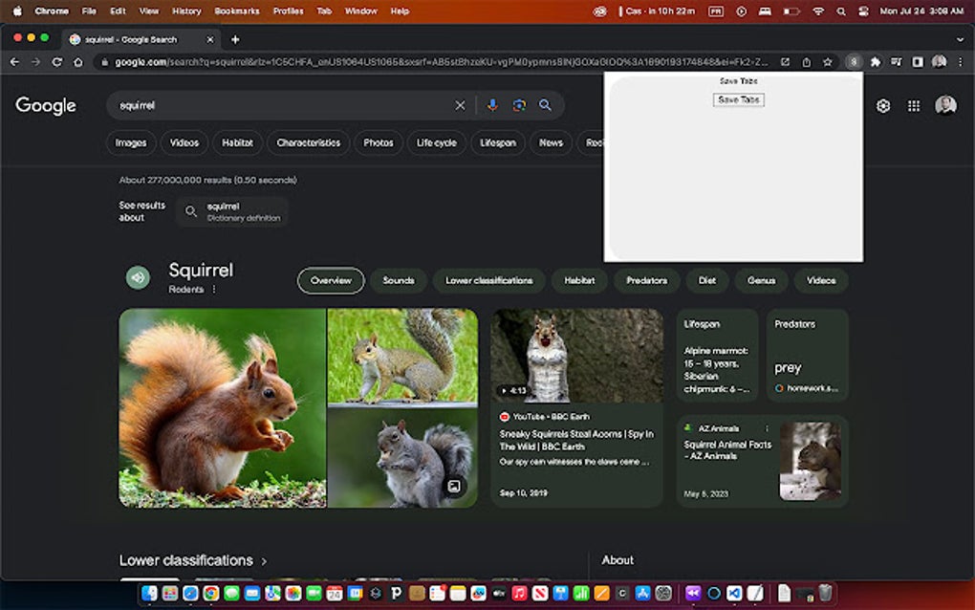
Task: Click the red squirrel photo thumbnail
Action: coord(224,408)
